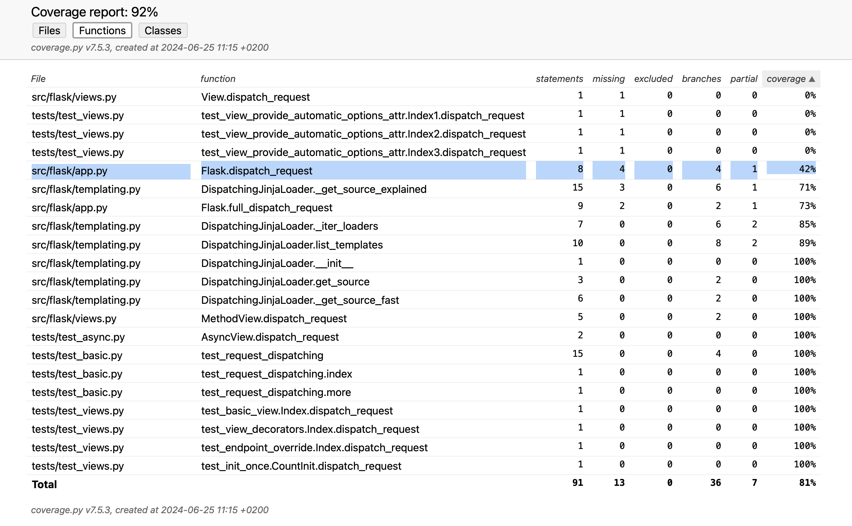Sort by the excluded column header
Screen dimensions: 852x526
pos(653,79)
